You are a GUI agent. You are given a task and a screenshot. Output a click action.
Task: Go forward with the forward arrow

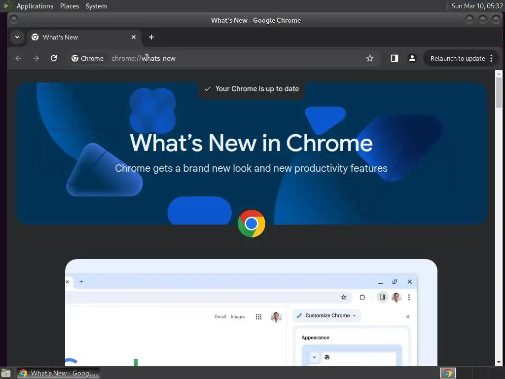point(36,58)
